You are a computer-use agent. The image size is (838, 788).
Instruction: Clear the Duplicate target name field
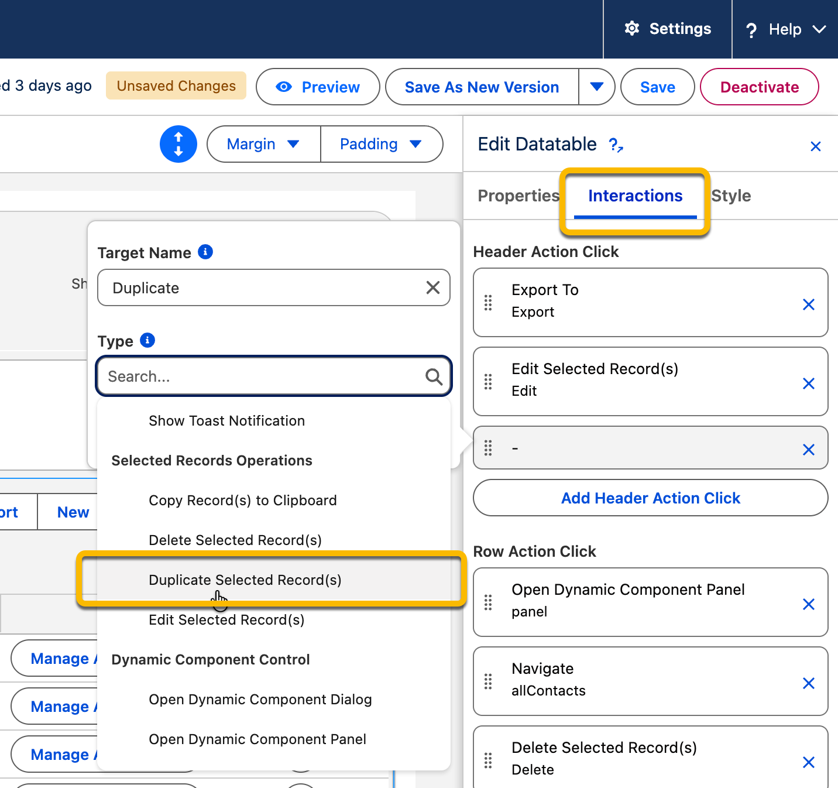pyautogui.click(x=433, y=287)
